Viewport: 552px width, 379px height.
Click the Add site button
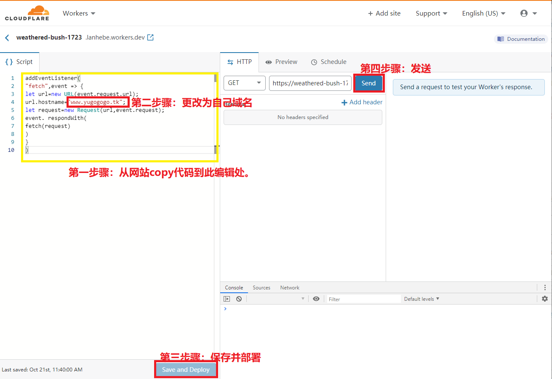(384, 13)
